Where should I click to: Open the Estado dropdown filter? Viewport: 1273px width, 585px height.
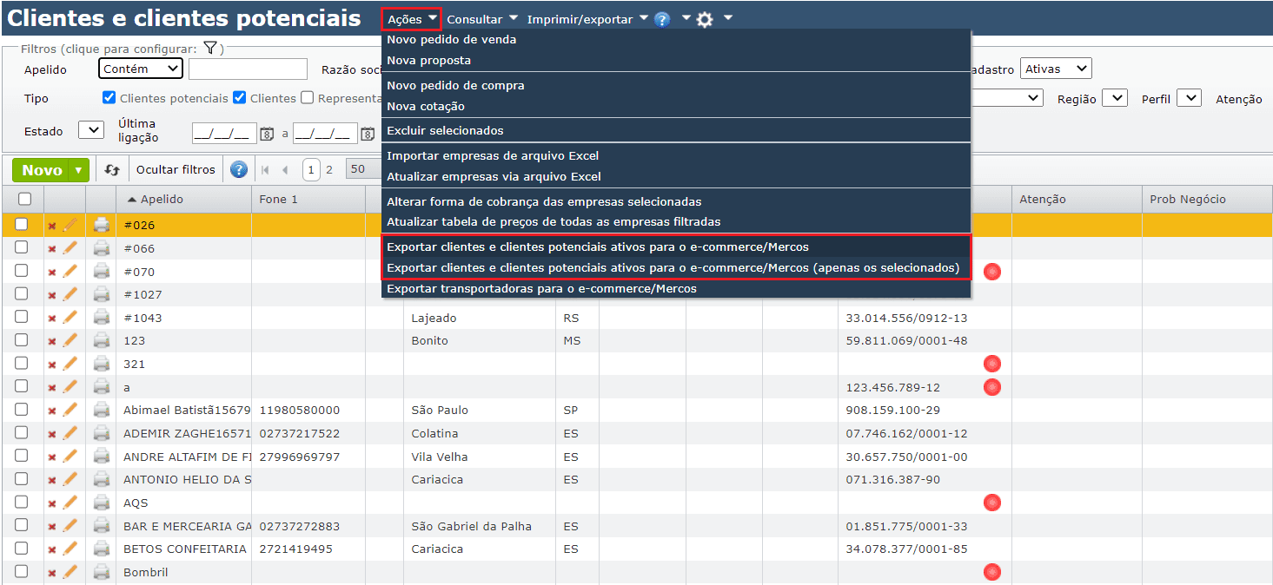tap(91, 130)
